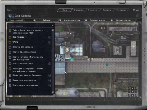Click the 23:40 clock display

coord(136,10)
